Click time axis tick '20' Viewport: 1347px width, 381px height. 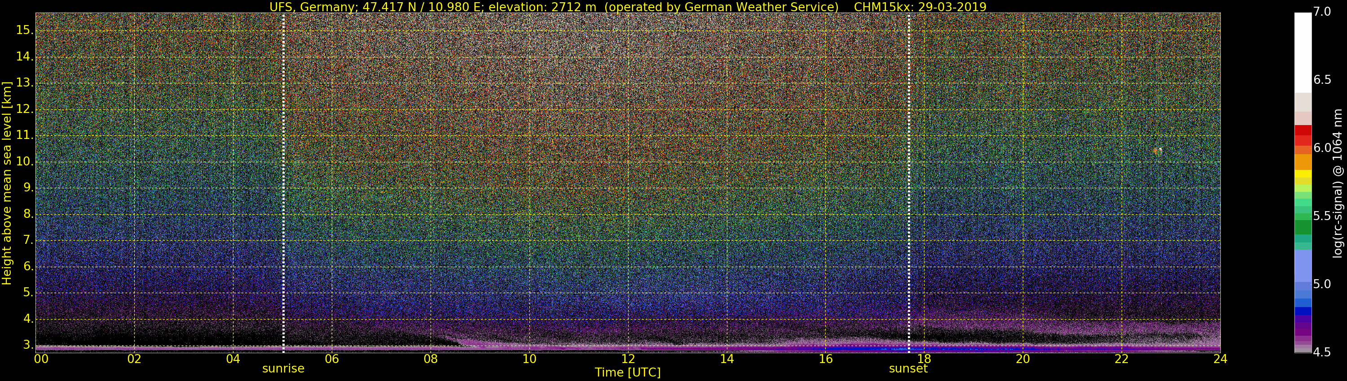pyautogui.click(x=1023, y=359)
